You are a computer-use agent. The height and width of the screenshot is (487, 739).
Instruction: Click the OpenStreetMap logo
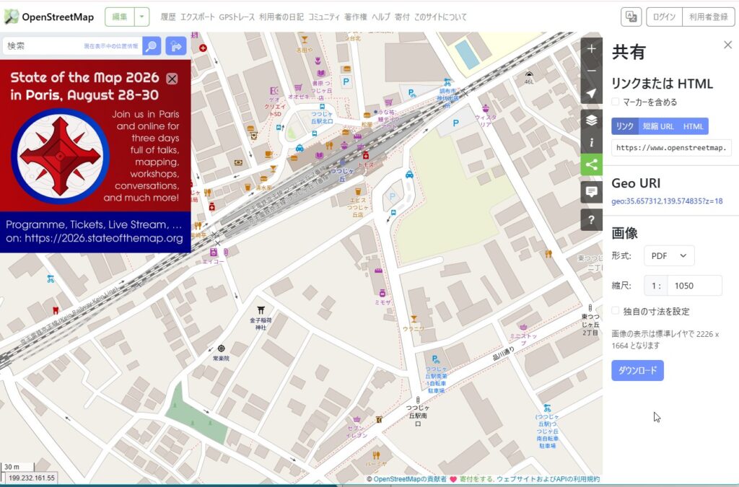[x=49, y=17]
